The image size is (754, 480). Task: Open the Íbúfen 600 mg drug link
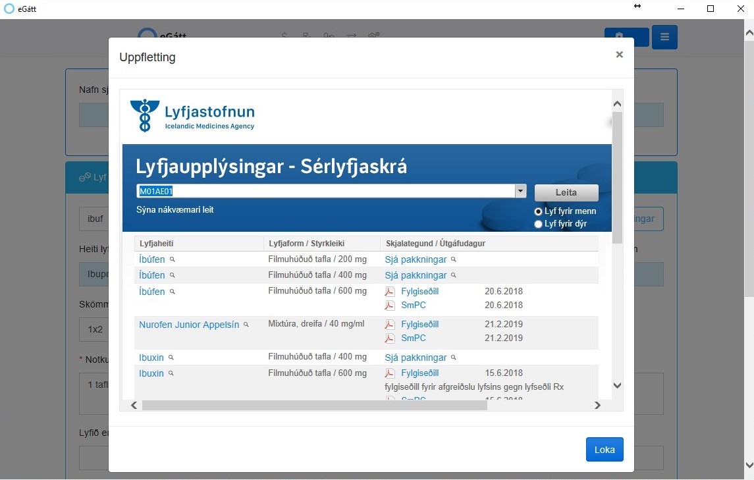152,292
